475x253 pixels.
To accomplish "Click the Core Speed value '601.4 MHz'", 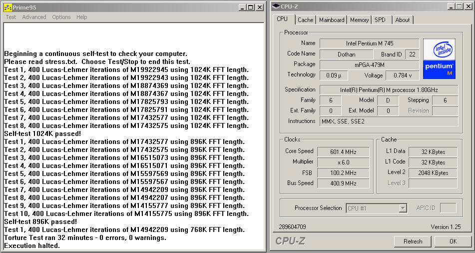I will 343,152.
